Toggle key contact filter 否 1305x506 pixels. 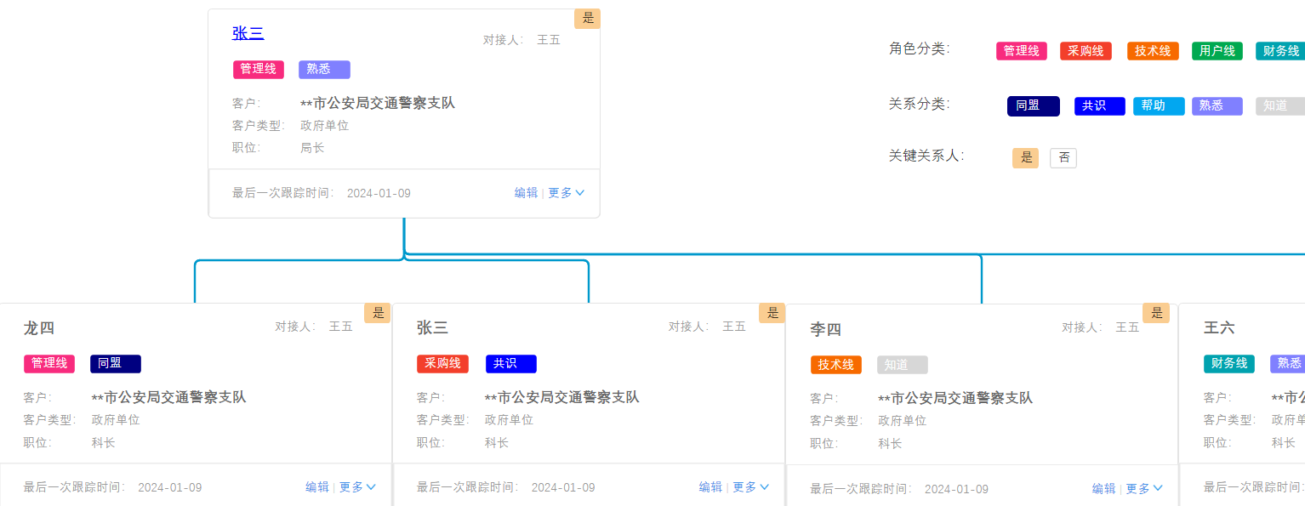(1063, 157)
